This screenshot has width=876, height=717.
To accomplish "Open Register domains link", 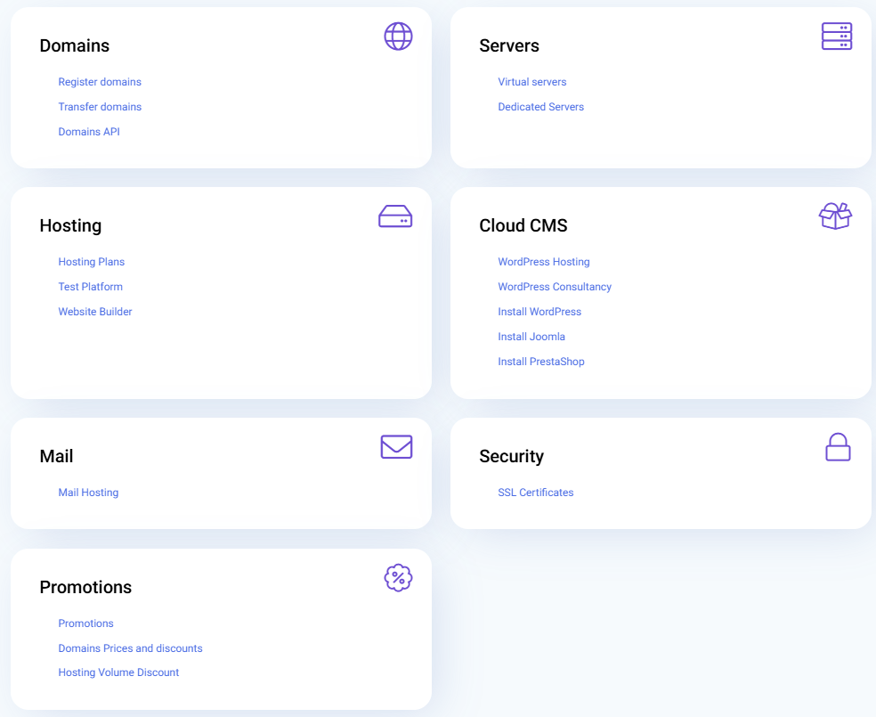I will 100,82.
